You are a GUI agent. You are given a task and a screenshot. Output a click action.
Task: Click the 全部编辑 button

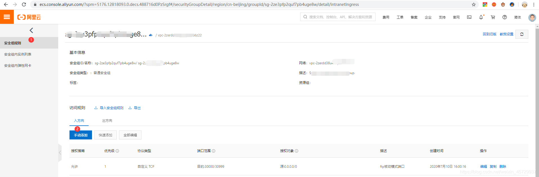tap(130, 135)
